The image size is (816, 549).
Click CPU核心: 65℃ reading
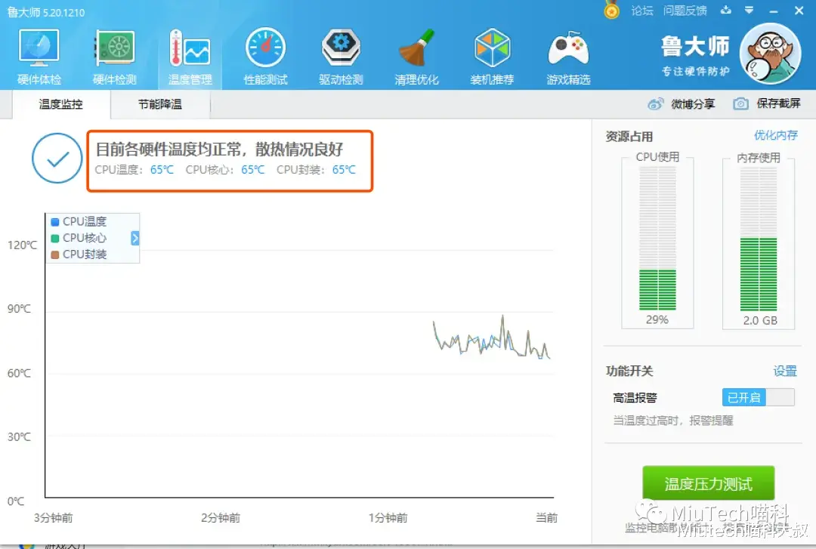[x=225, y=170]
